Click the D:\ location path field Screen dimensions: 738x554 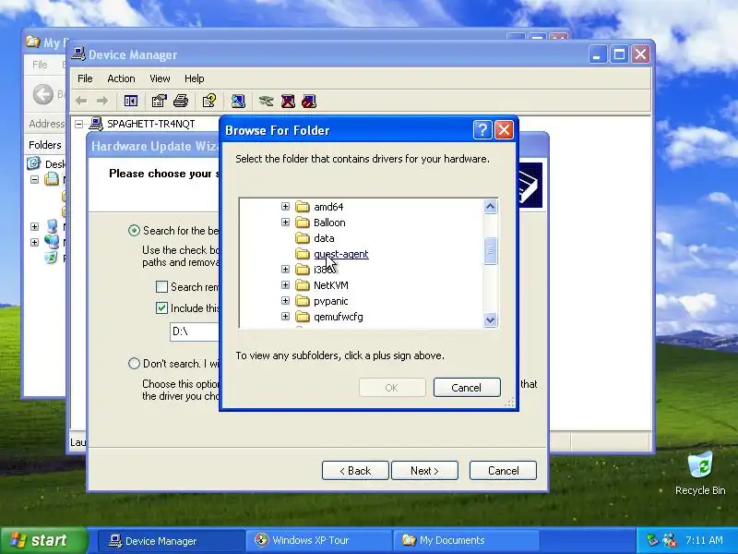tap(196, 331)
